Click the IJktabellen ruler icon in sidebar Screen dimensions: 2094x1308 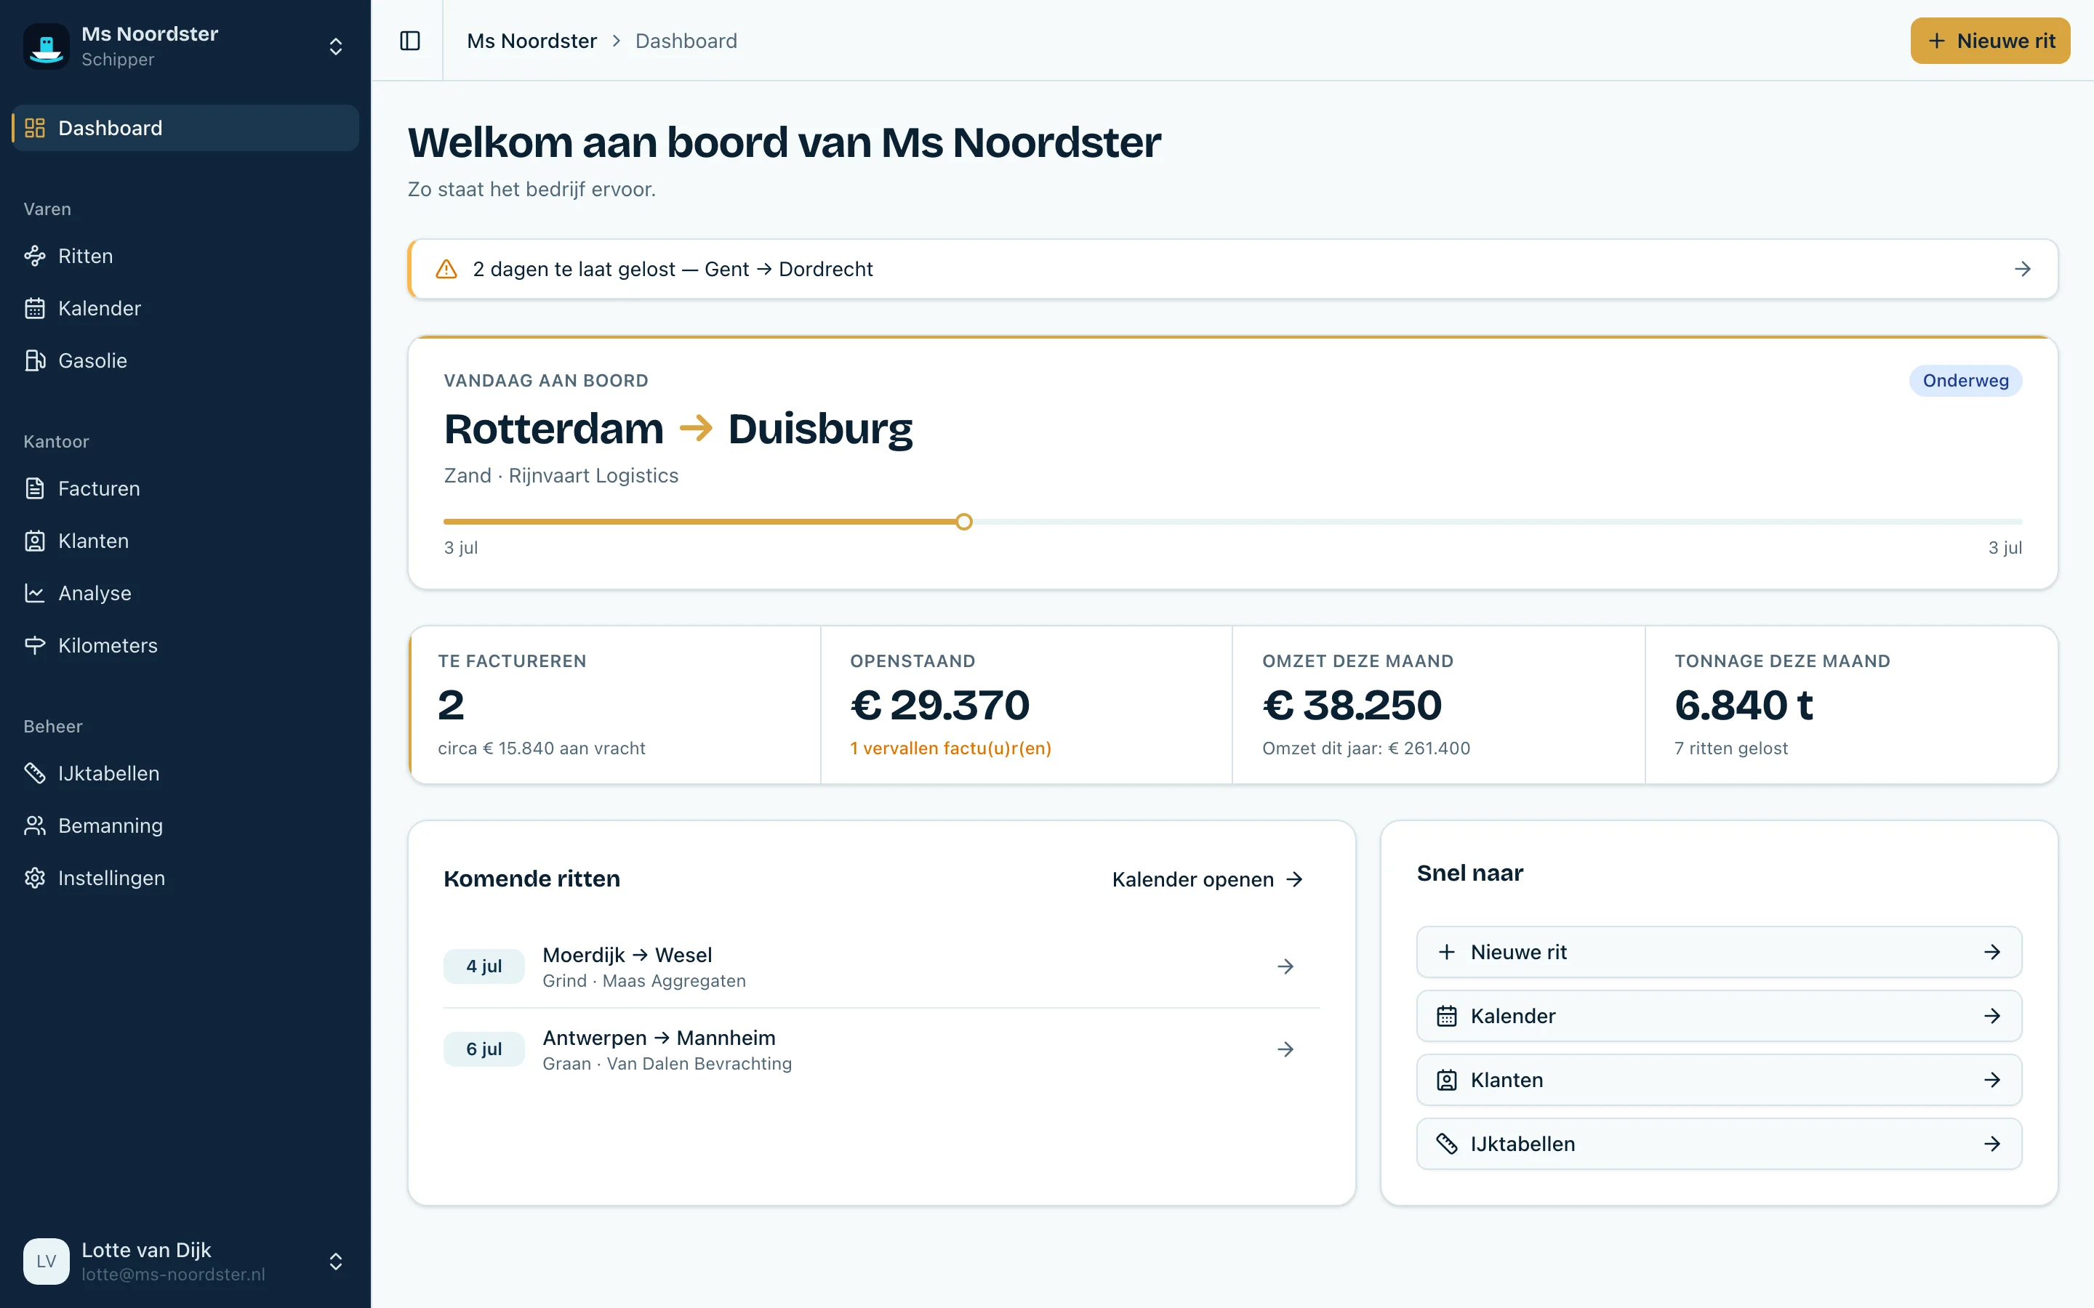pyautogui.click(x=35, y=773)
